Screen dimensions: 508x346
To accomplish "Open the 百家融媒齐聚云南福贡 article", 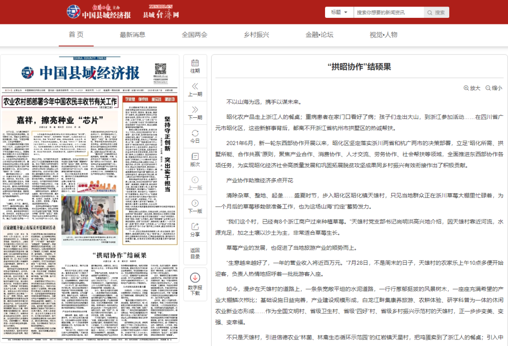I will point(30,228).
